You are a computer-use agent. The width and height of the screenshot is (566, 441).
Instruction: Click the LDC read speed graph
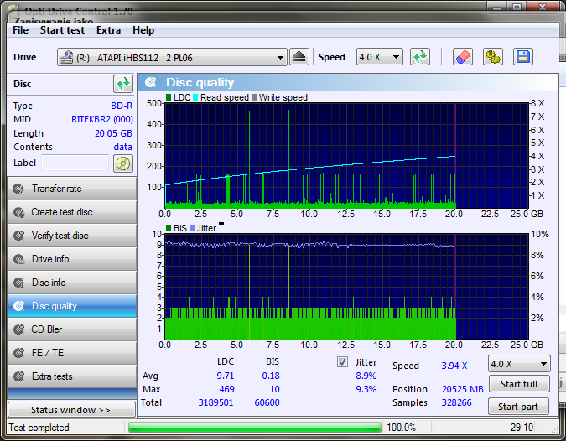coord(346,156)
